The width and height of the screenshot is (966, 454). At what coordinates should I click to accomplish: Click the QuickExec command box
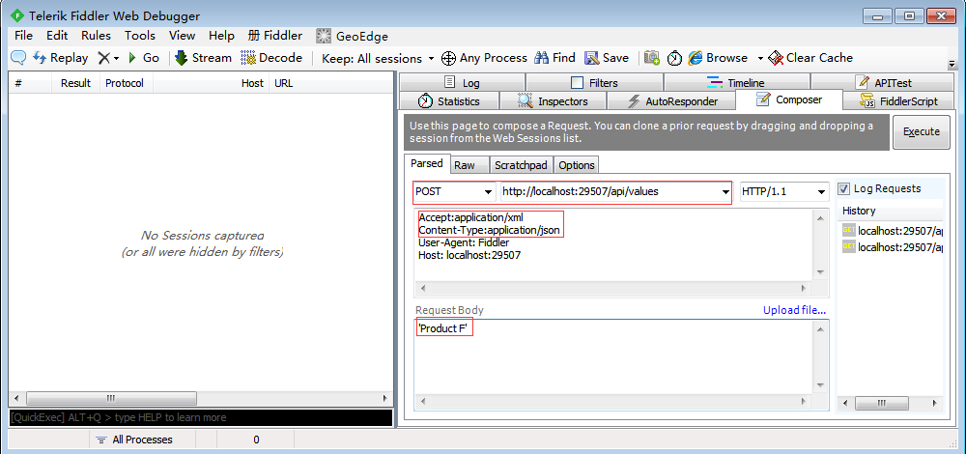coord(201,417)
